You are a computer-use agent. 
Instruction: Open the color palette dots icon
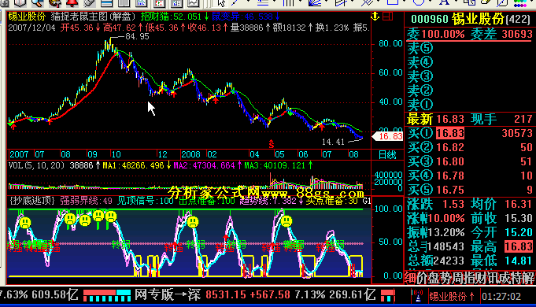coord(520,3)
